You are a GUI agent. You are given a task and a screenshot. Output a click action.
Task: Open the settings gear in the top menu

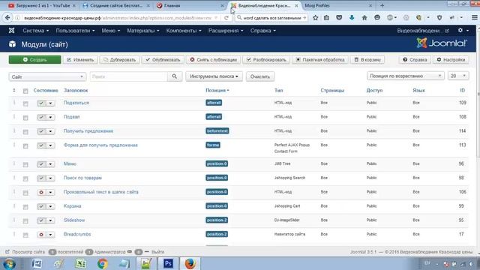pyautogui.click(x=460, y=31)
